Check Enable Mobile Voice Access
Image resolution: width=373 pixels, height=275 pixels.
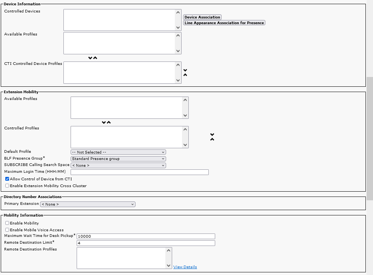(7, 230)
